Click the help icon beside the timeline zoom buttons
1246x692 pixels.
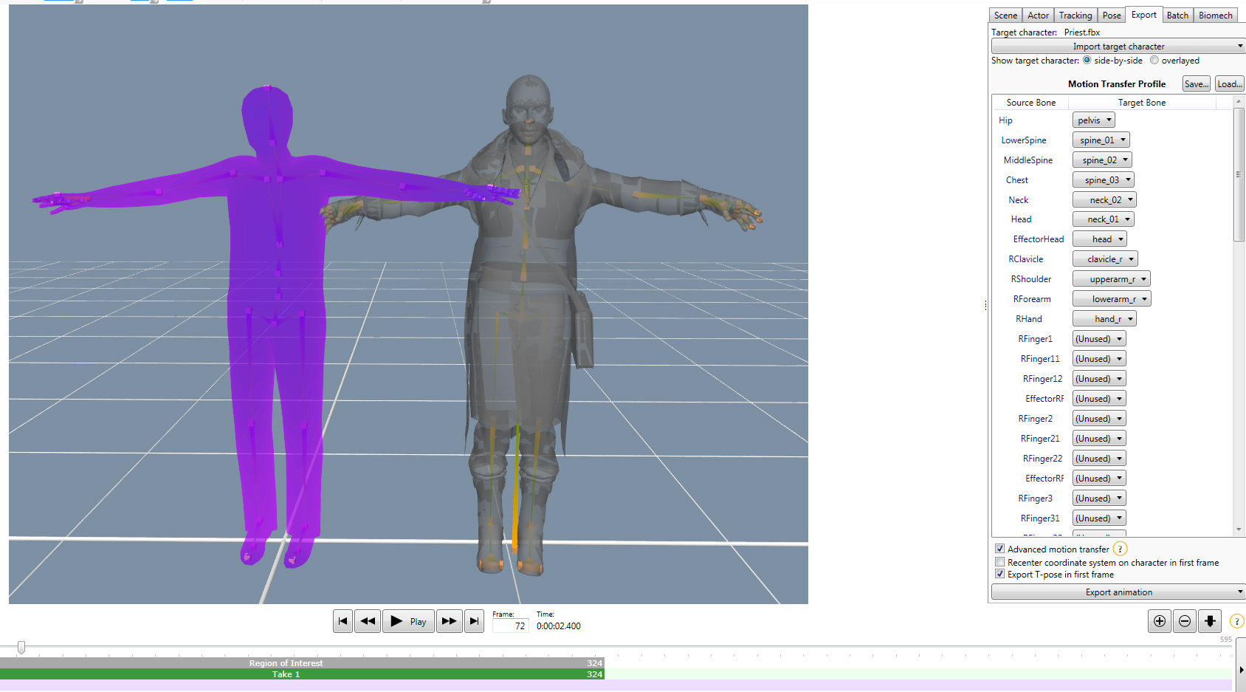(x=1238, y=621)
